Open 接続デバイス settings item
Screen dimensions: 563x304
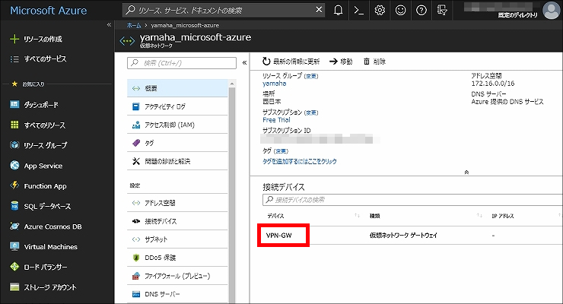[x=177, y=221]
